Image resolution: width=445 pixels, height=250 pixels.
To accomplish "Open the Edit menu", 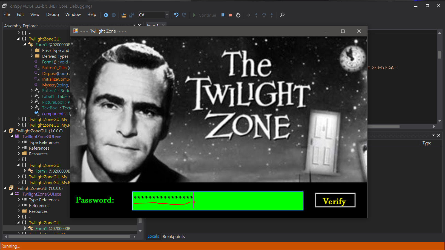I will tap(20, 14).
